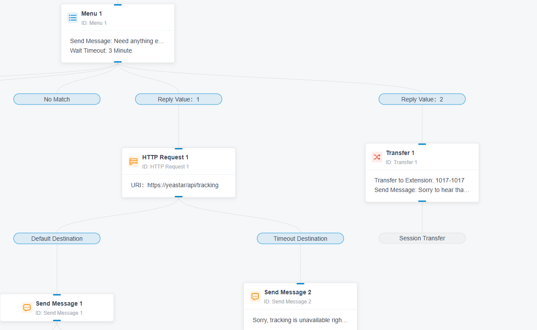Click 'ID: Transfer 1' text
The width and height of the screenshot is (537, 330).
coord(401,162)
